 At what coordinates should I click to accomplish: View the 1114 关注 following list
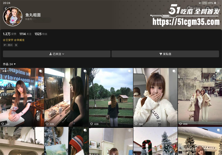pyautogui.click(x=25, y=34)
